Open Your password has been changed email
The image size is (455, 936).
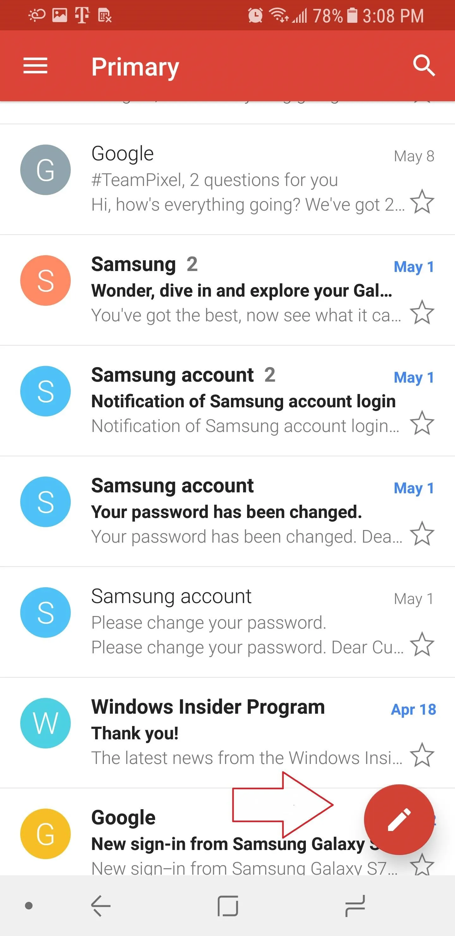tap(227, 512)
